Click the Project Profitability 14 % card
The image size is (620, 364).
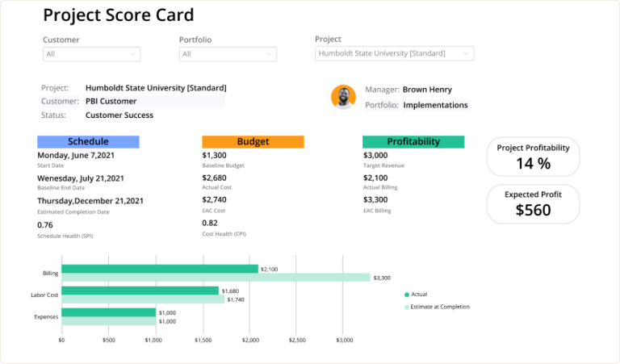point(533,157)
